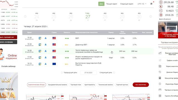The height and width of the screenshot is (100, 178).
Task: Download icon in ВВП row
Action: tap(46, 38)
